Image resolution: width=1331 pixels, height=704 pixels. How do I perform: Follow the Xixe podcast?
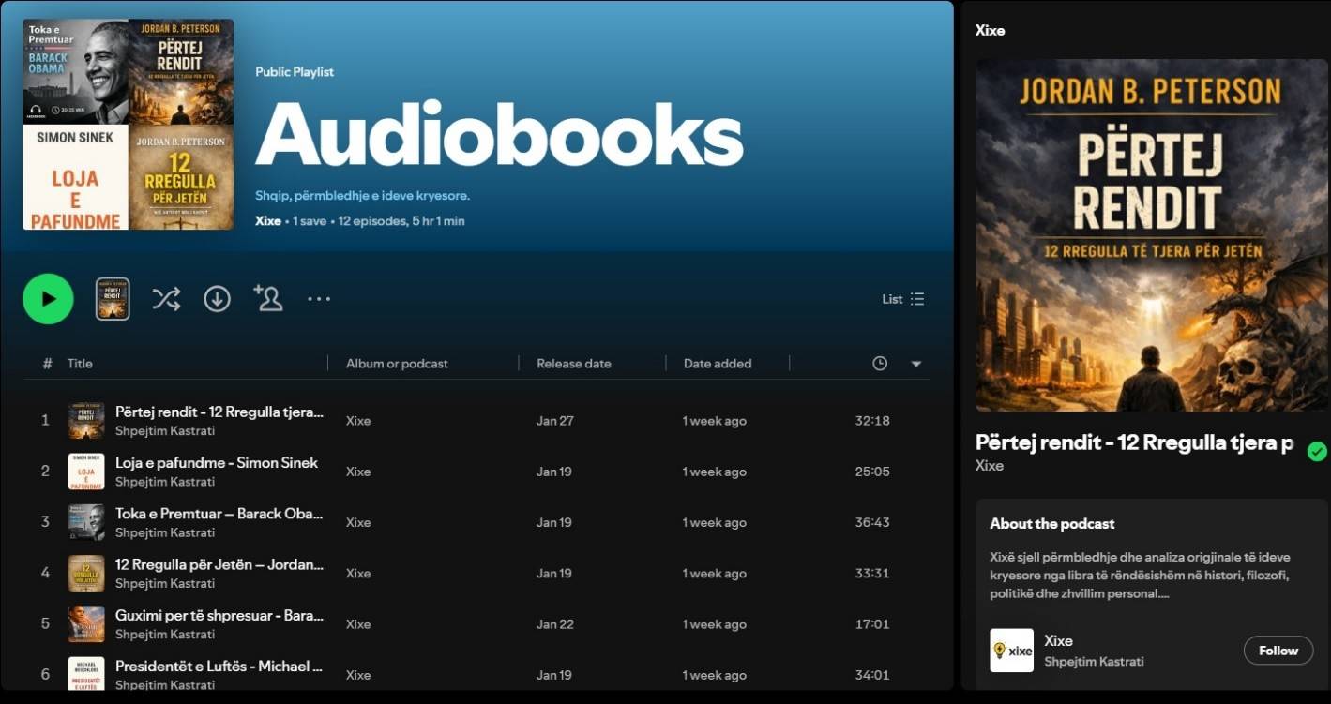[x=1278, y=651]
